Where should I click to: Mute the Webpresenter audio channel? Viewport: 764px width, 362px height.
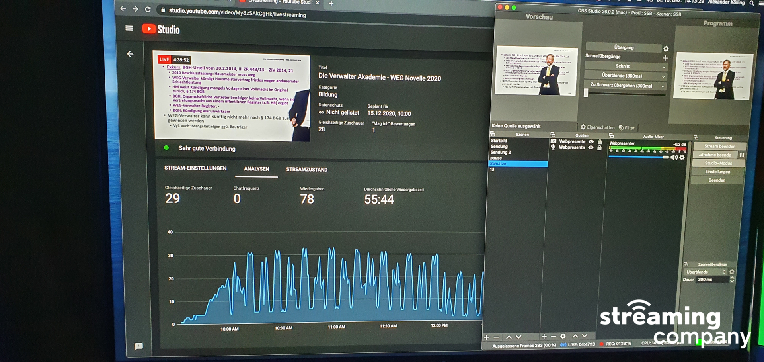pos(674,158)
